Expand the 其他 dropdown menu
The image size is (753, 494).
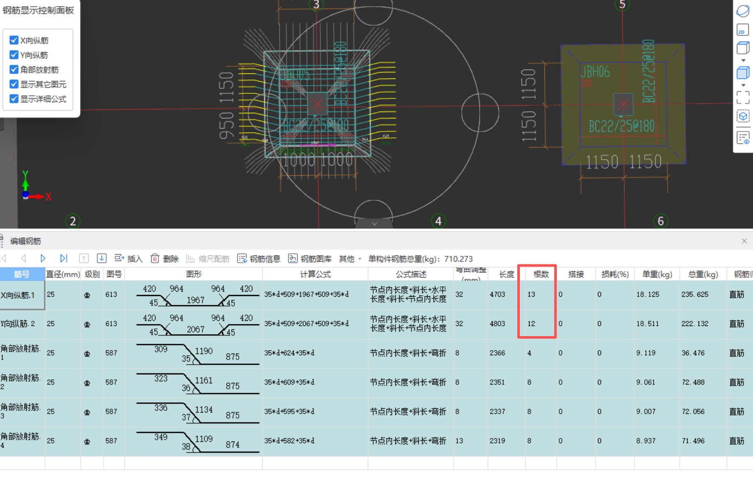350,258
